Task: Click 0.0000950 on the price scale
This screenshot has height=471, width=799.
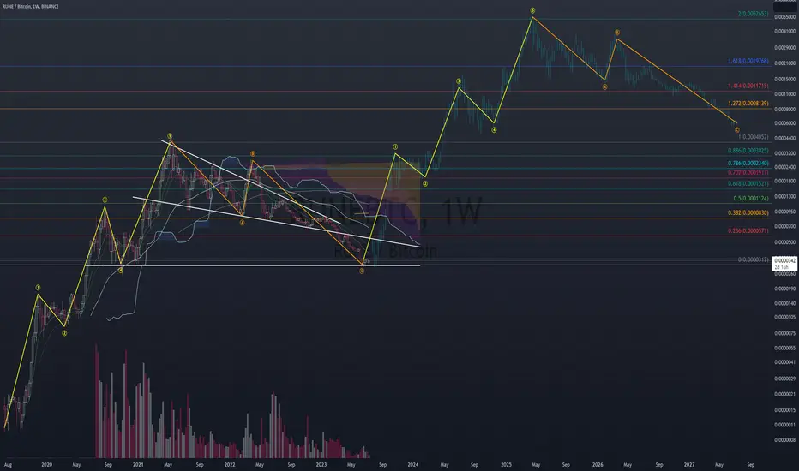Action: pyautogui.click(x=784, y=212)
